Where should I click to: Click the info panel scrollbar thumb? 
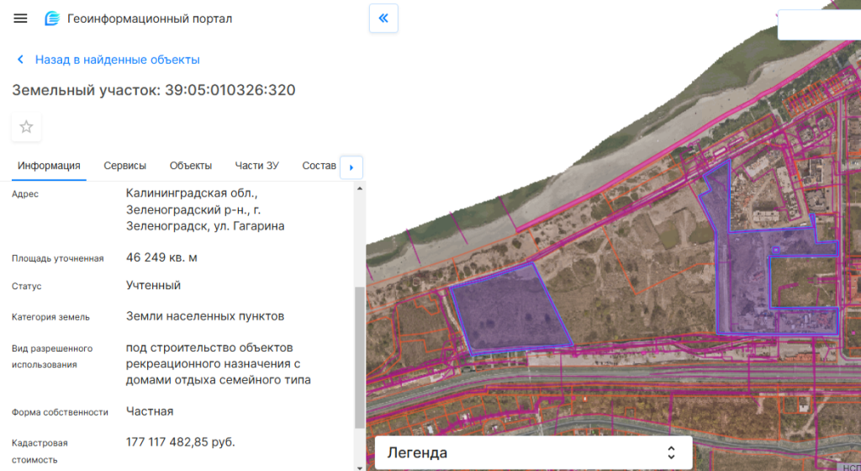[x=360, y=357]
